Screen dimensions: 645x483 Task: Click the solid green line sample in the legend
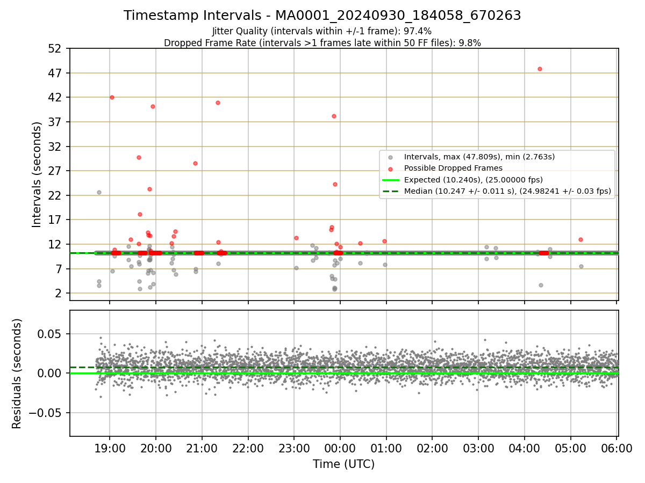point(391,180)
